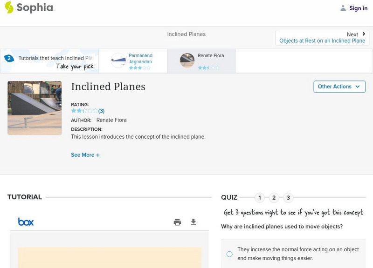Screen dimensions: 373x268
Task: Click the tutorials count badge
Action: pos(9,58)
